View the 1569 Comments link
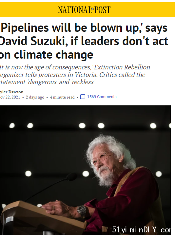Viewport: 175px width, 235px height. 102,97
